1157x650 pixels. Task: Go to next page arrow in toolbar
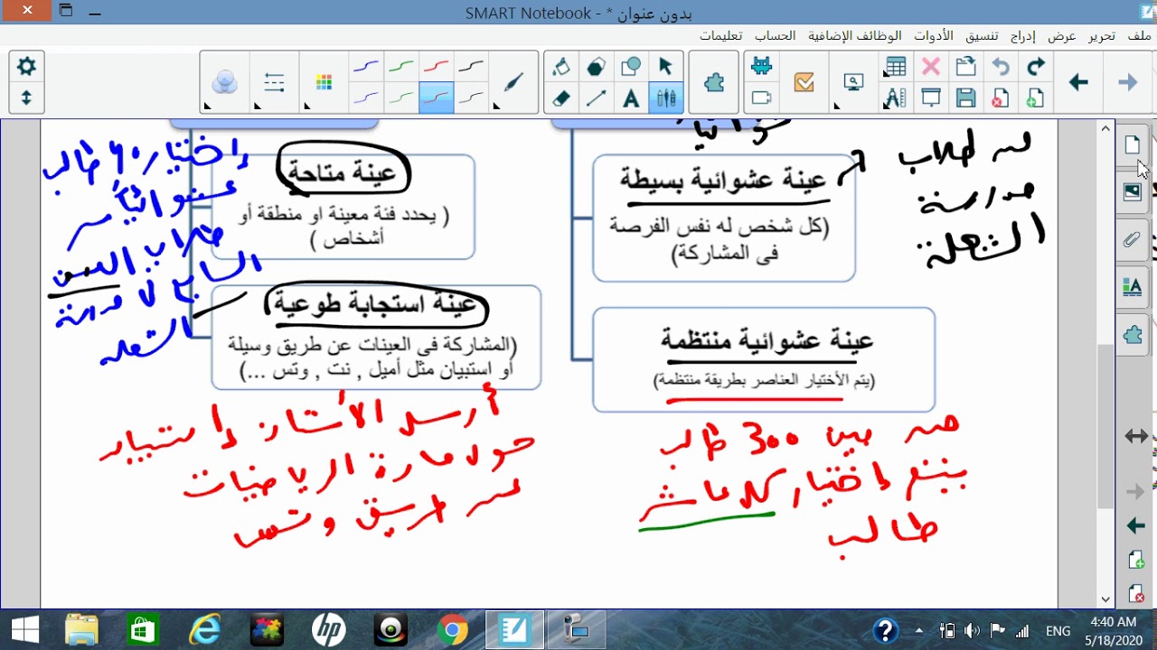pos(1128,83)
